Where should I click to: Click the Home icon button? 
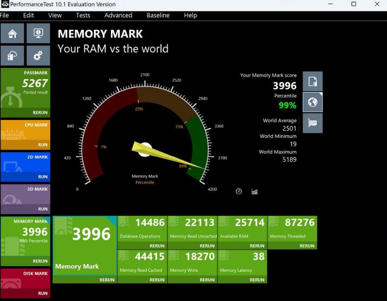[x=13, y=33]
